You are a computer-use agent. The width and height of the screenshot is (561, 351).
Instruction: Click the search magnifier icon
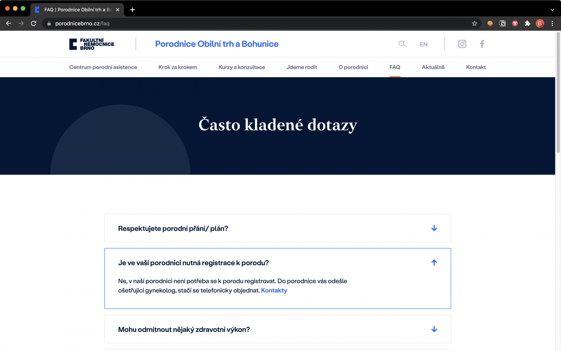point(402,44)
